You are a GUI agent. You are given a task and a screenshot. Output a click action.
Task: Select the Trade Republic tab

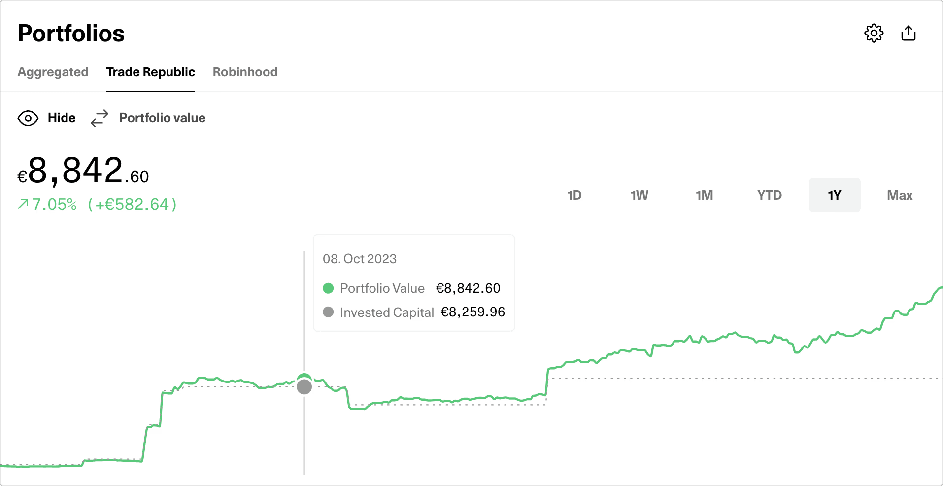click(150, 72)
